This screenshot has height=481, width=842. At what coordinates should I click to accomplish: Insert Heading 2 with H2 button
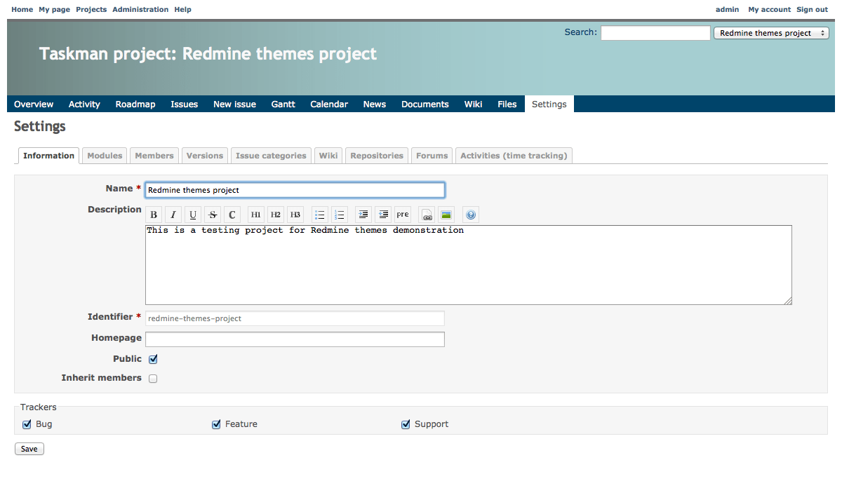tap(276, 215)
